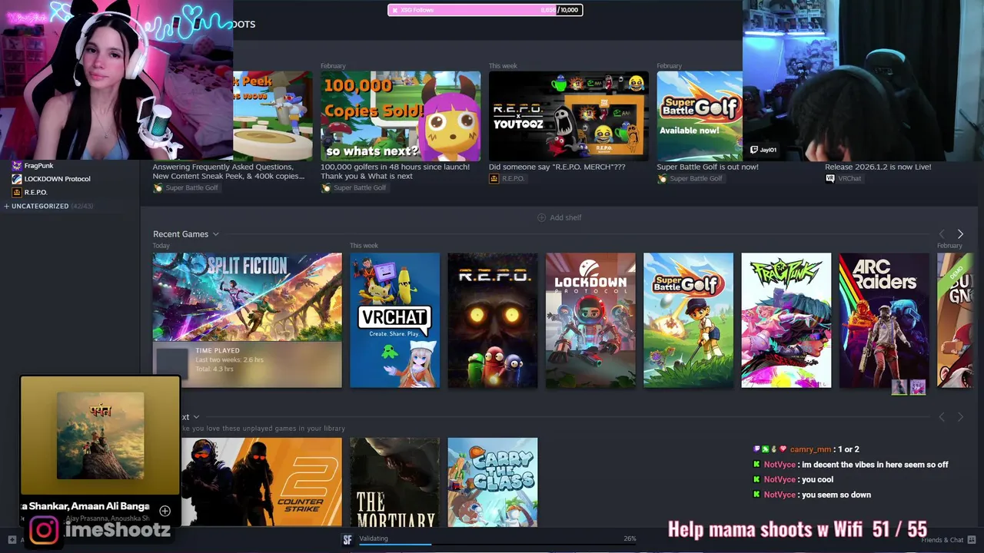This screenshot has height=553, width=984.
Task: Open the '100,000 Copies Sold' news image
Action: (401, 116)
